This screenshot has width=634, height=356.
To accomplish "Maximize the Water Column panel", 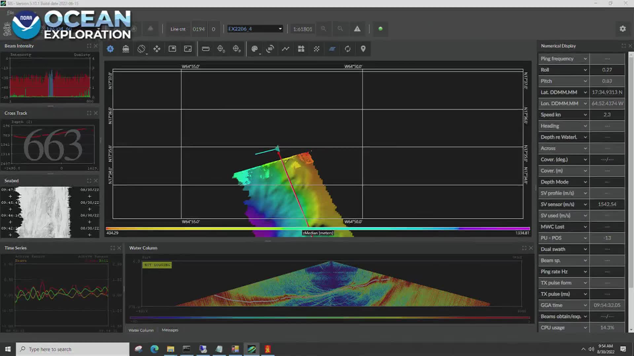I will [524, 248].
